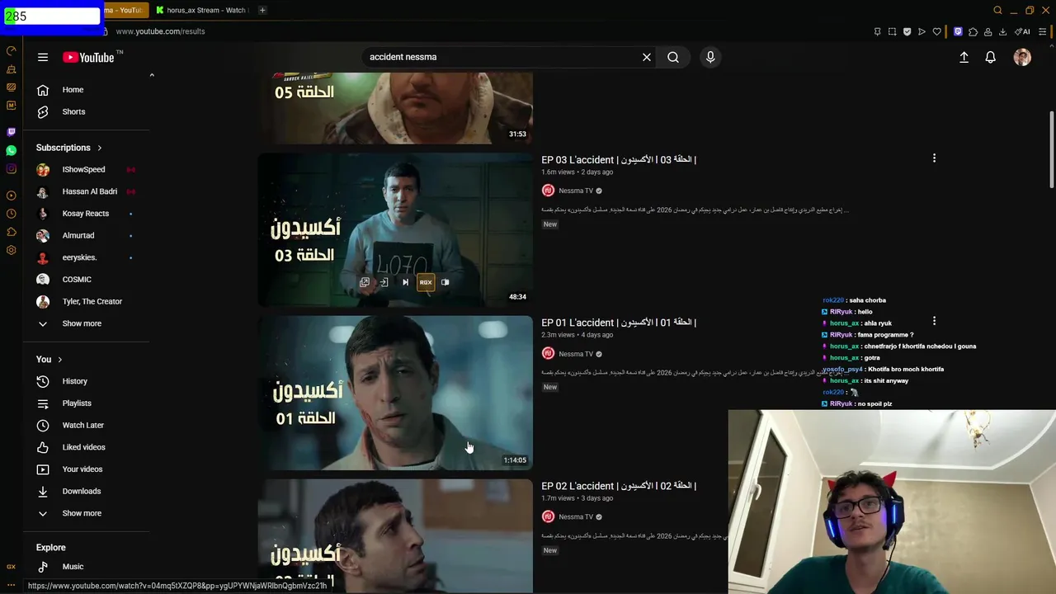Start voice search with microphone
1056x594 pixels.
coord(710,57)
